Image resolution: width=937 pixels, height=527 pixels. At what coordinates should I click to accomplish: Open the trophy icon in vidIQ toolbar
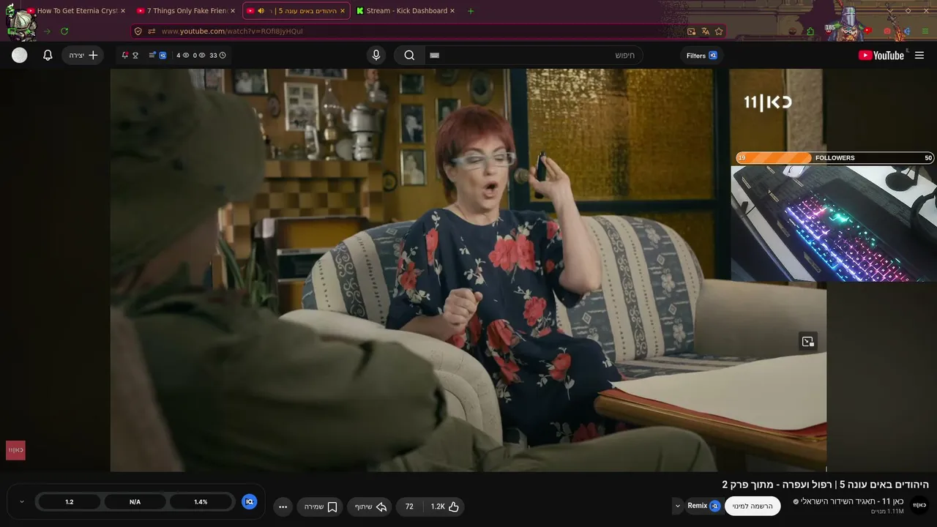(135, 55)
